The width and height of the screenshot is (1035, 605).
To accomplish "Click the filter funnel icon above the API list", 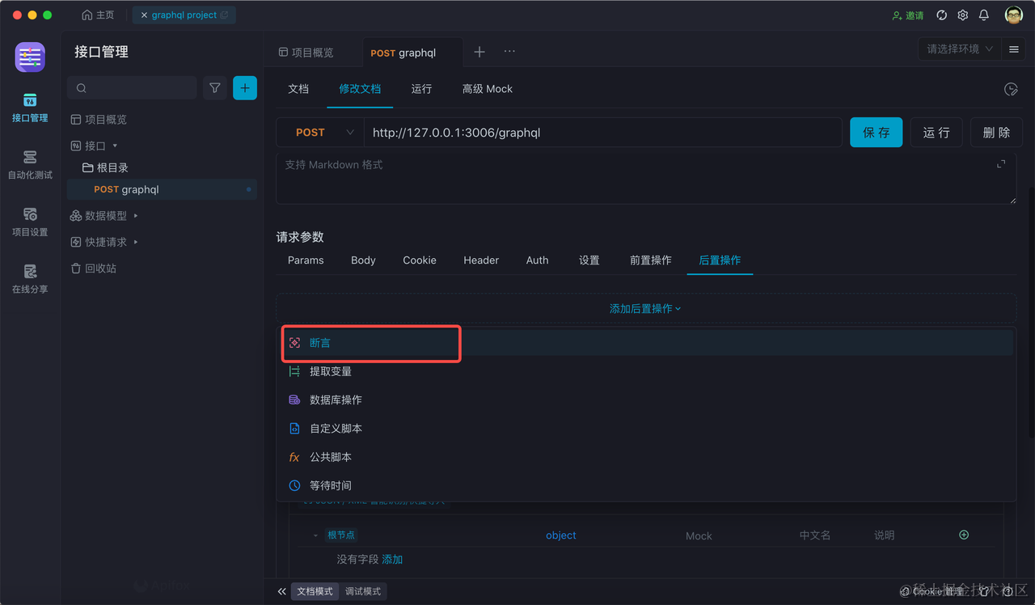I will [214, 87].
